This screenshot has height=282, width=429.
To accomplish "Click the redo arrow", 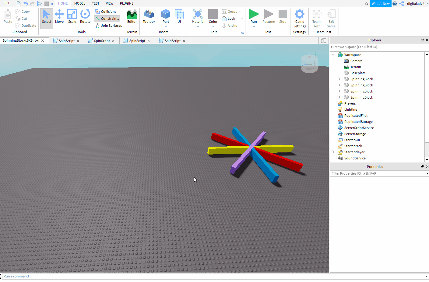I will (x=33, y=4).
